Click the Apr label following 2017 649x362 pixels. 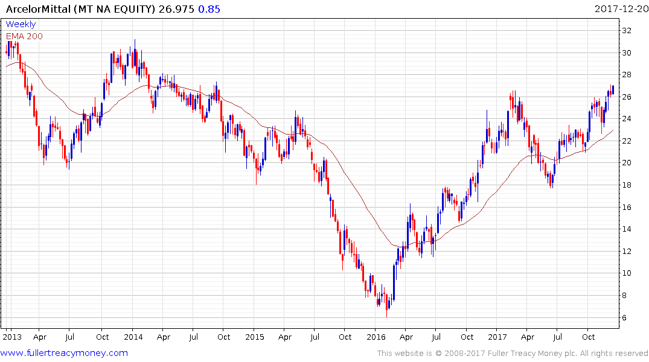pos(527,337)
